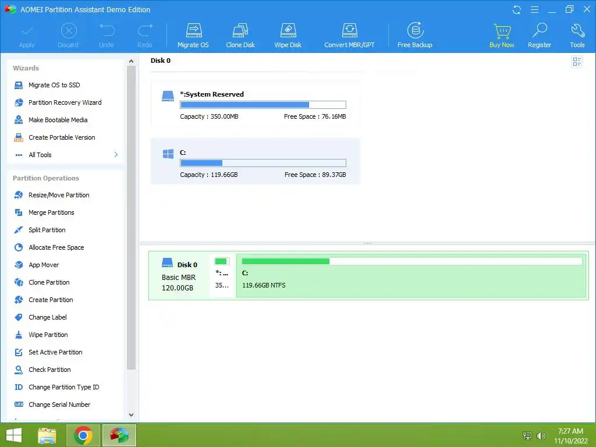Click the Apply checkmark button

(x=27, y=37)
